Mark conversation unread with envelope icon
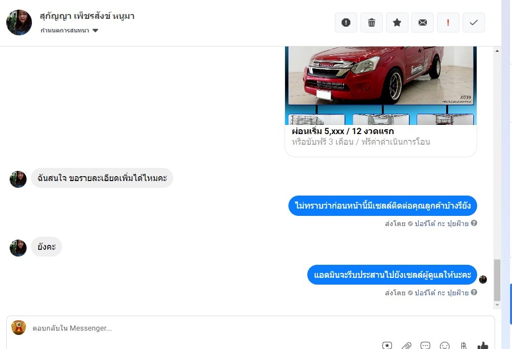 [422, 23]
